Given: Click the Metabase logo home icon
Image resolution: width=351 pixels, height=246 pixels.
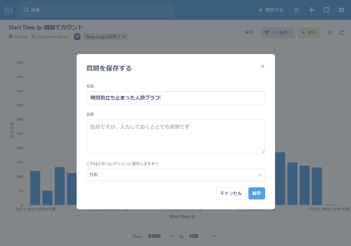Looking at the screenshot, I should [x=9, y=10].
